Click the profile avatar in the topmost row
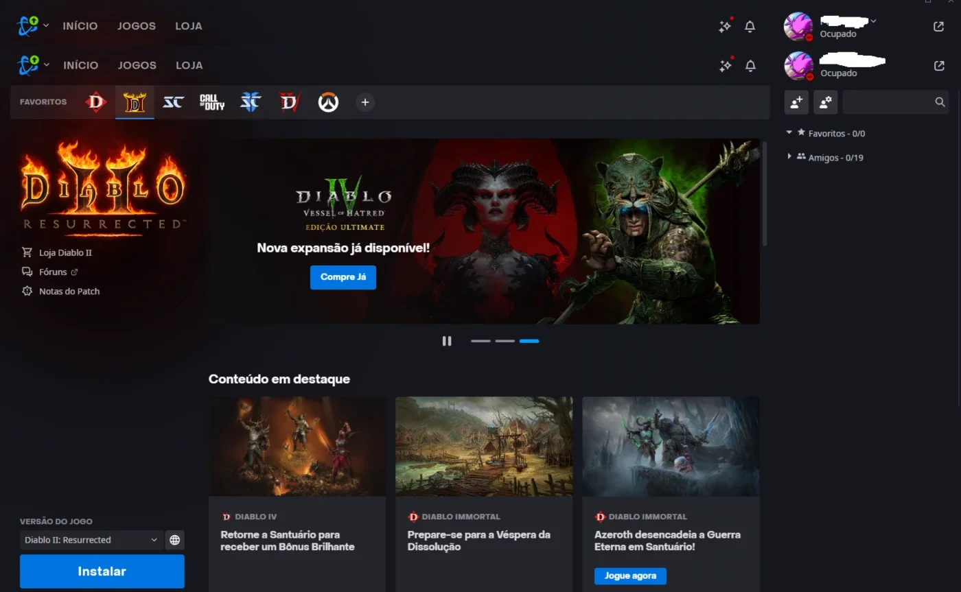The height and width of the screenshot is (592, 961). click(x=798, y=27)
